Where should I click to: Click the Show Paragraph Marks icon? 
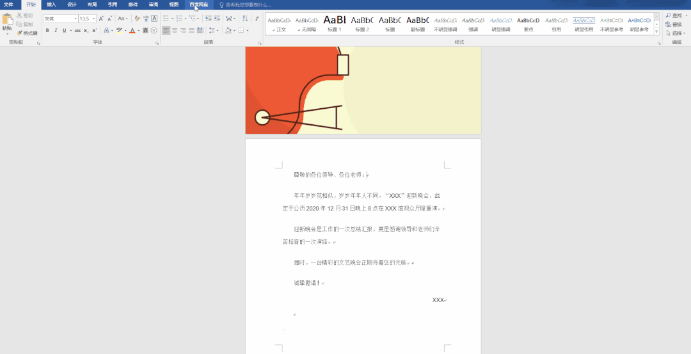[x=257, y=19]
